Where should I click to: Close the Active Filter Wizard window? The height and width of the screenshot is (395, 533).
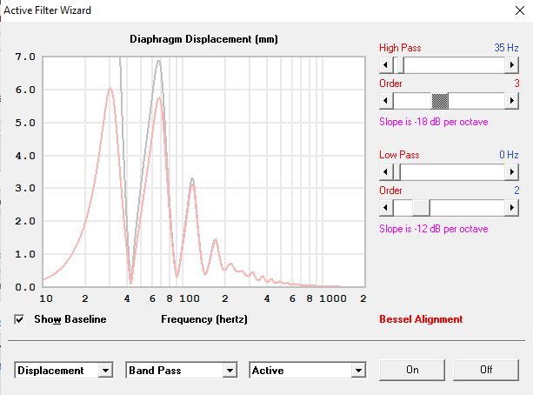(513, 10)
